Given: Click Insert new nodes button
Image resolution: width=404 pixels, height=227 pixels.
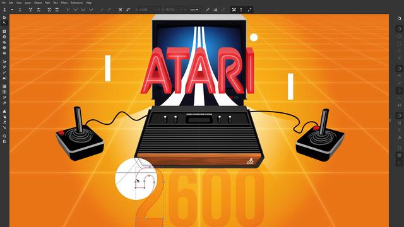Looking at the screenshot, I should click(4, 10).
